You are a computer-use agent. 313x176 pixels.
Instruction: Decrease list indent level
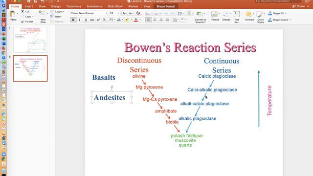point(166,13)
